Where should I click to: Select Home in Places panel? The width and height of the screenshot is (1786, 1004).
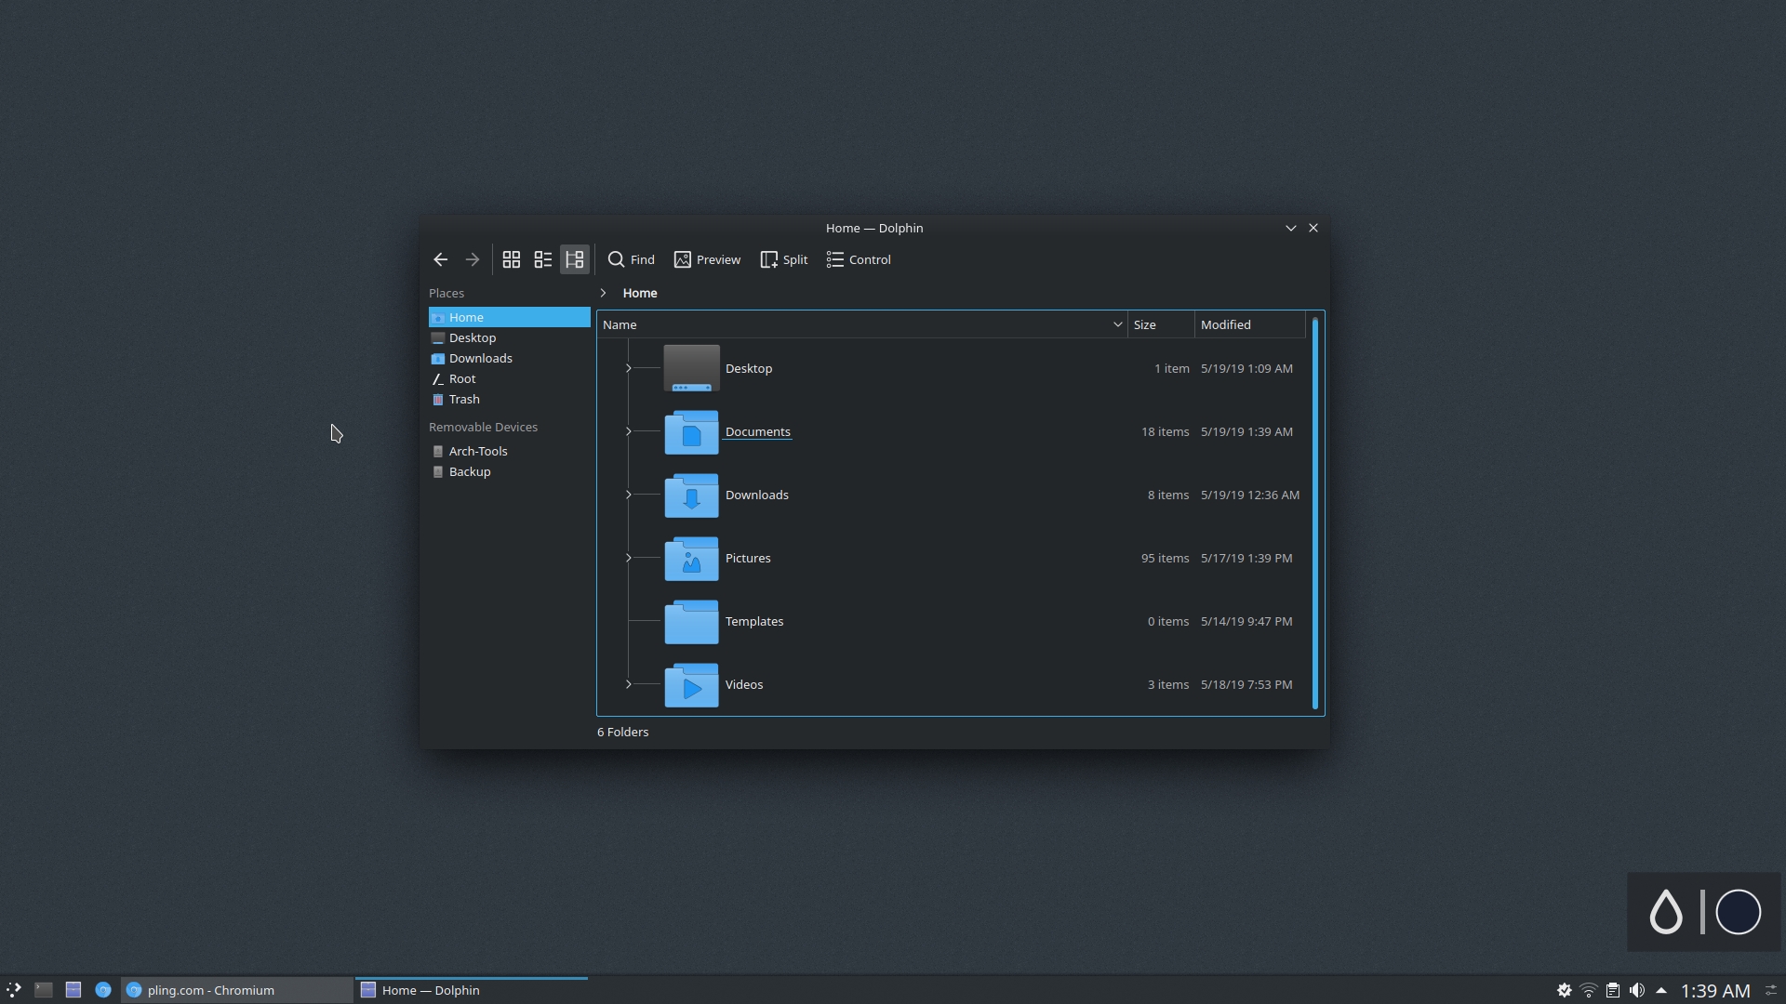[509, 317]
